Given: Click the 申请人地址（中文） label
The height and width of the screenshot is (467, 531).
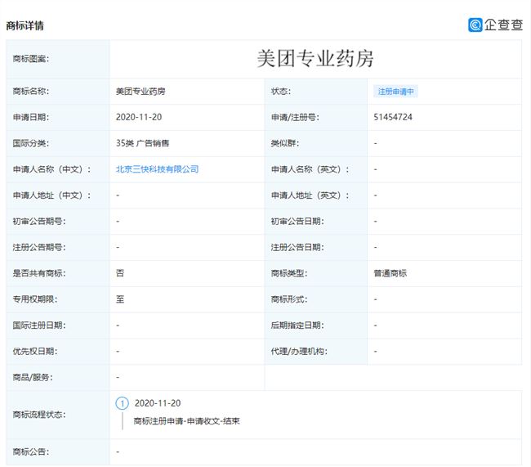Looking at the screenshot, I should (51, 195).
